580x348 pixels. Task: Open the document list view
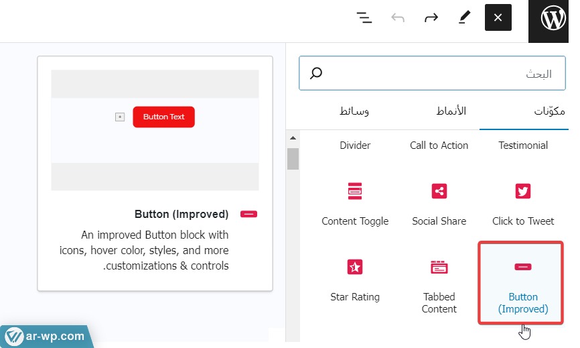pos(364,17)
